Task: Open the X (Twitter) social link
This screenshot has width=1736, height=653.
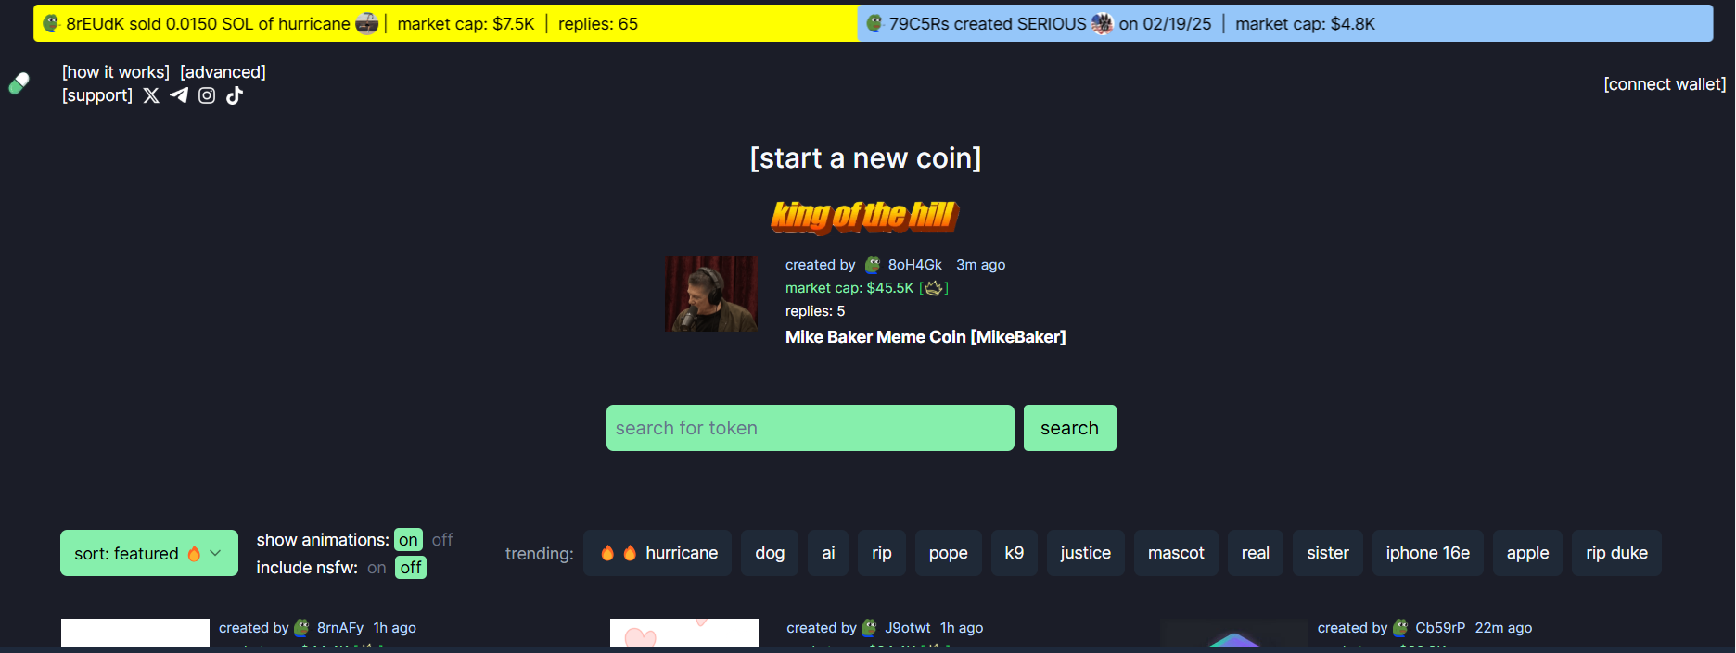Action: point(151,95)
